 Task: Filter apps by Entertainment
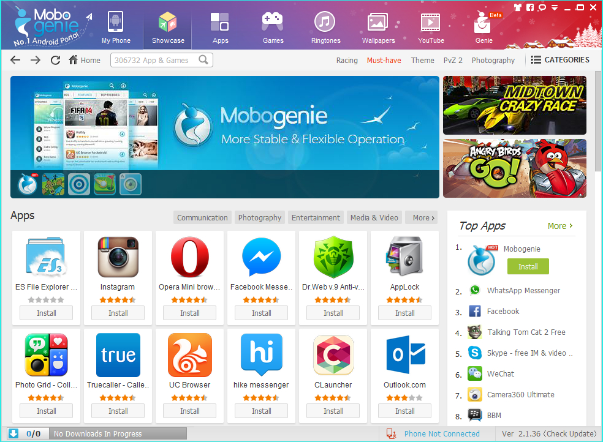(x=316, y=218)
